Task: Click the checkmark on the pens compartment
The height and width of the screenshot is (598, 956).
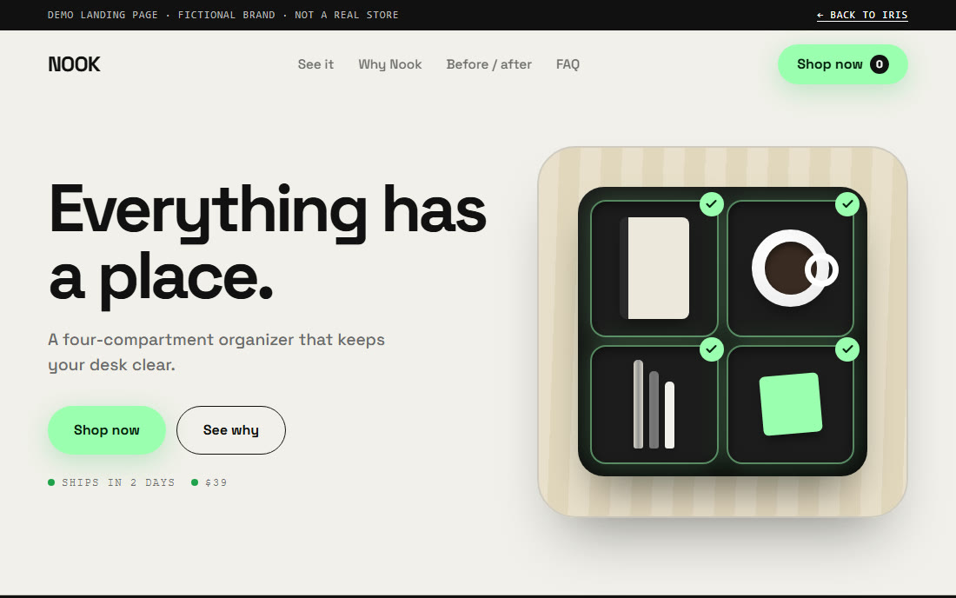Action: (x=712, y=349)
